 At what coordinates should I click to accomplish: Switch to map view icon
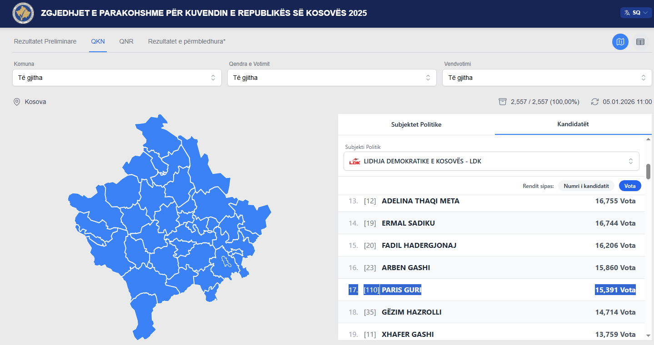point(620,42)
